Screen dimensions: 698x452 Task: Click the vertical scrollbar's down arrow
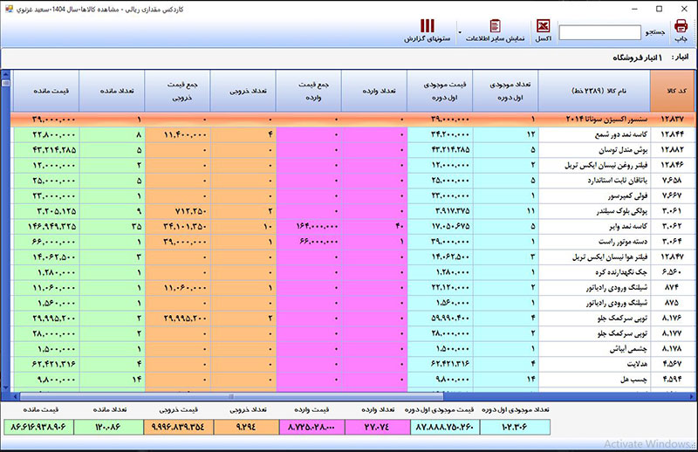(6, 387)
